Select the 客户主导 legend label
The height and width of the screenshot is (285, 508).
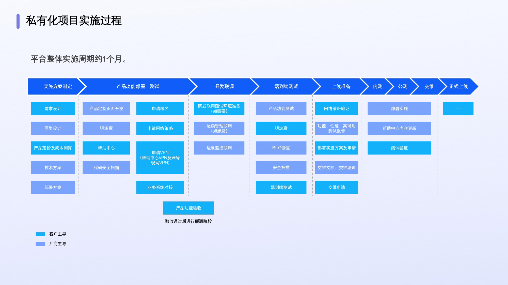(58, 234)
